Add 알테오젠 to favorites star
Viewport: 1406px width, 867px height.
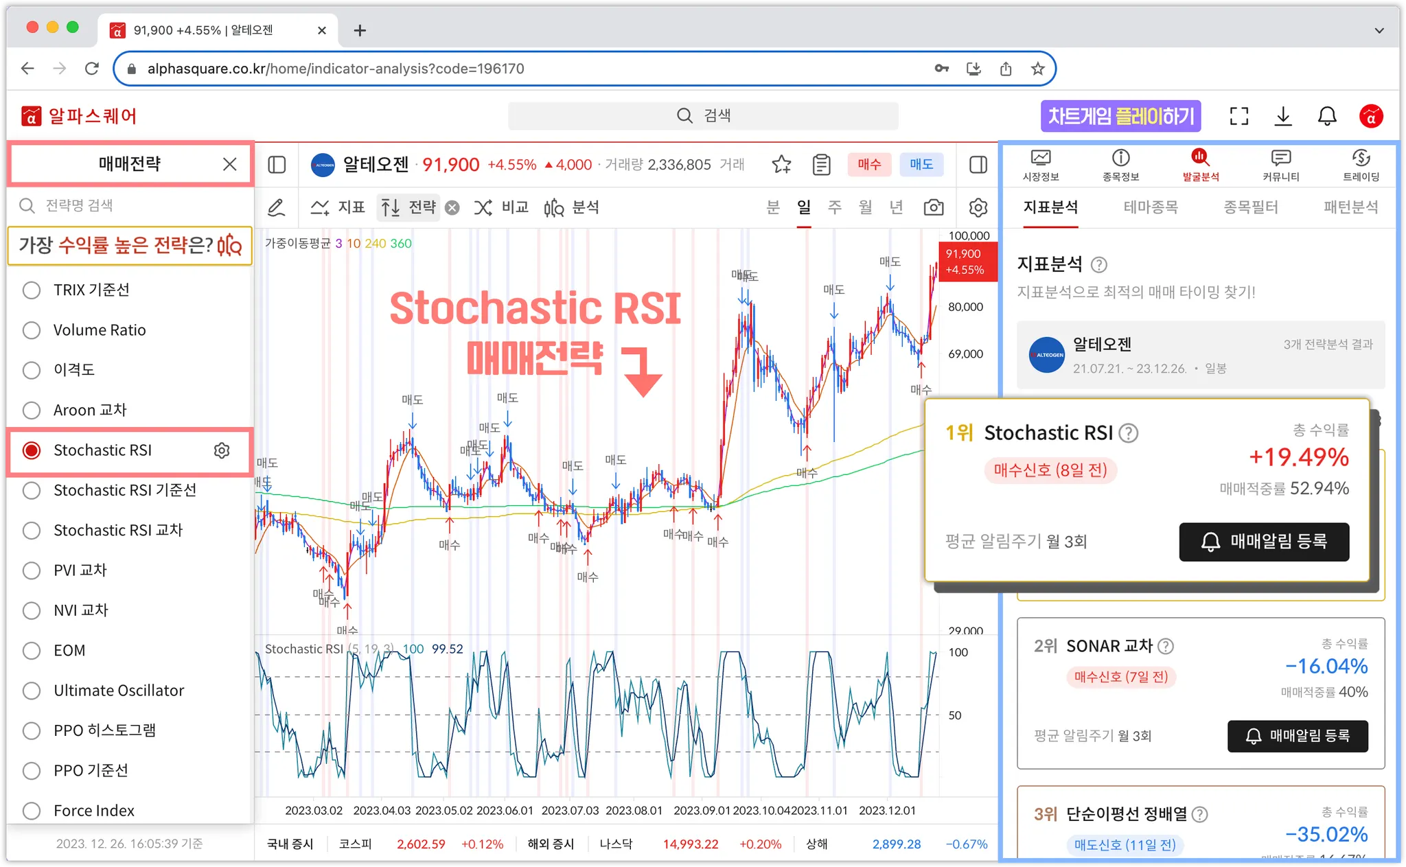point(781,165)
